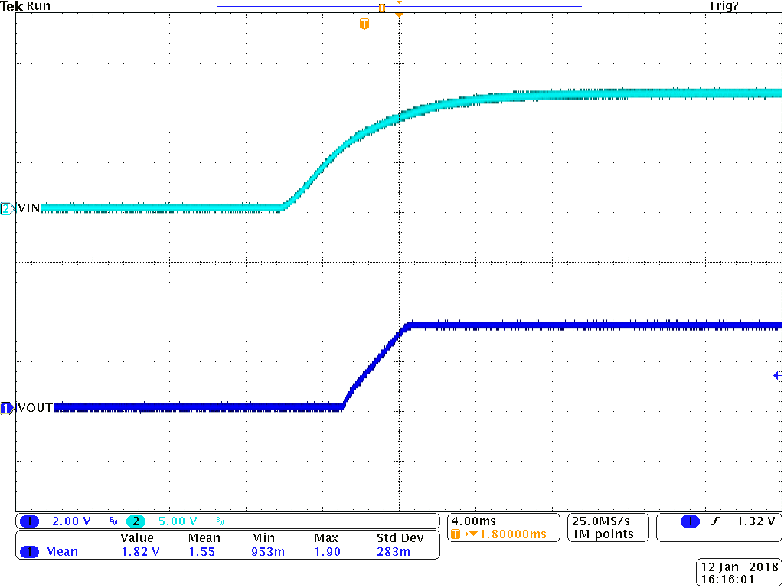Click the orange trigger position T marker
The width and height of the screenshot is (784, 588).
click(364, 24)
